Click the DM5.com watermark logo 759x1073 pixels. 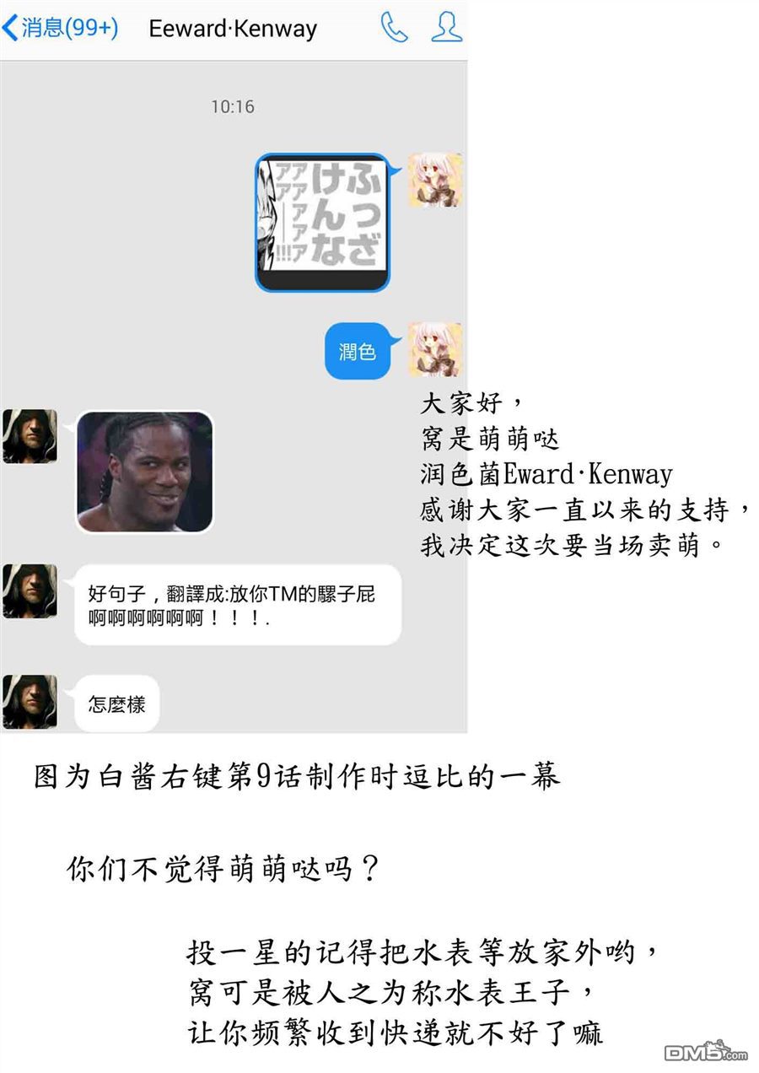click(x=706, y=1050)
